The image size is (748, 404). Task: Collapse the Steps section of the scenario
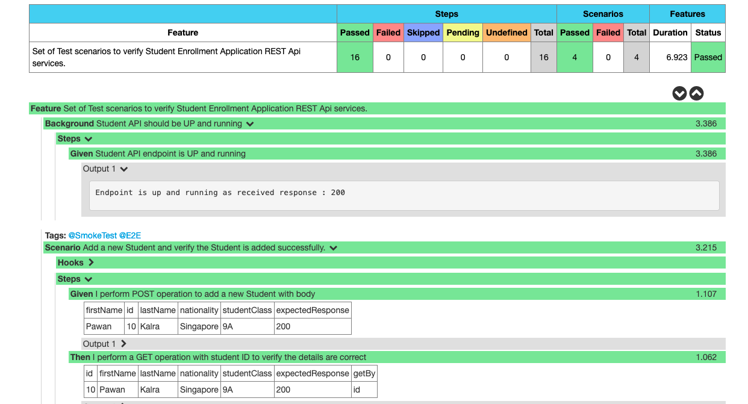click(x=88, y=279)
